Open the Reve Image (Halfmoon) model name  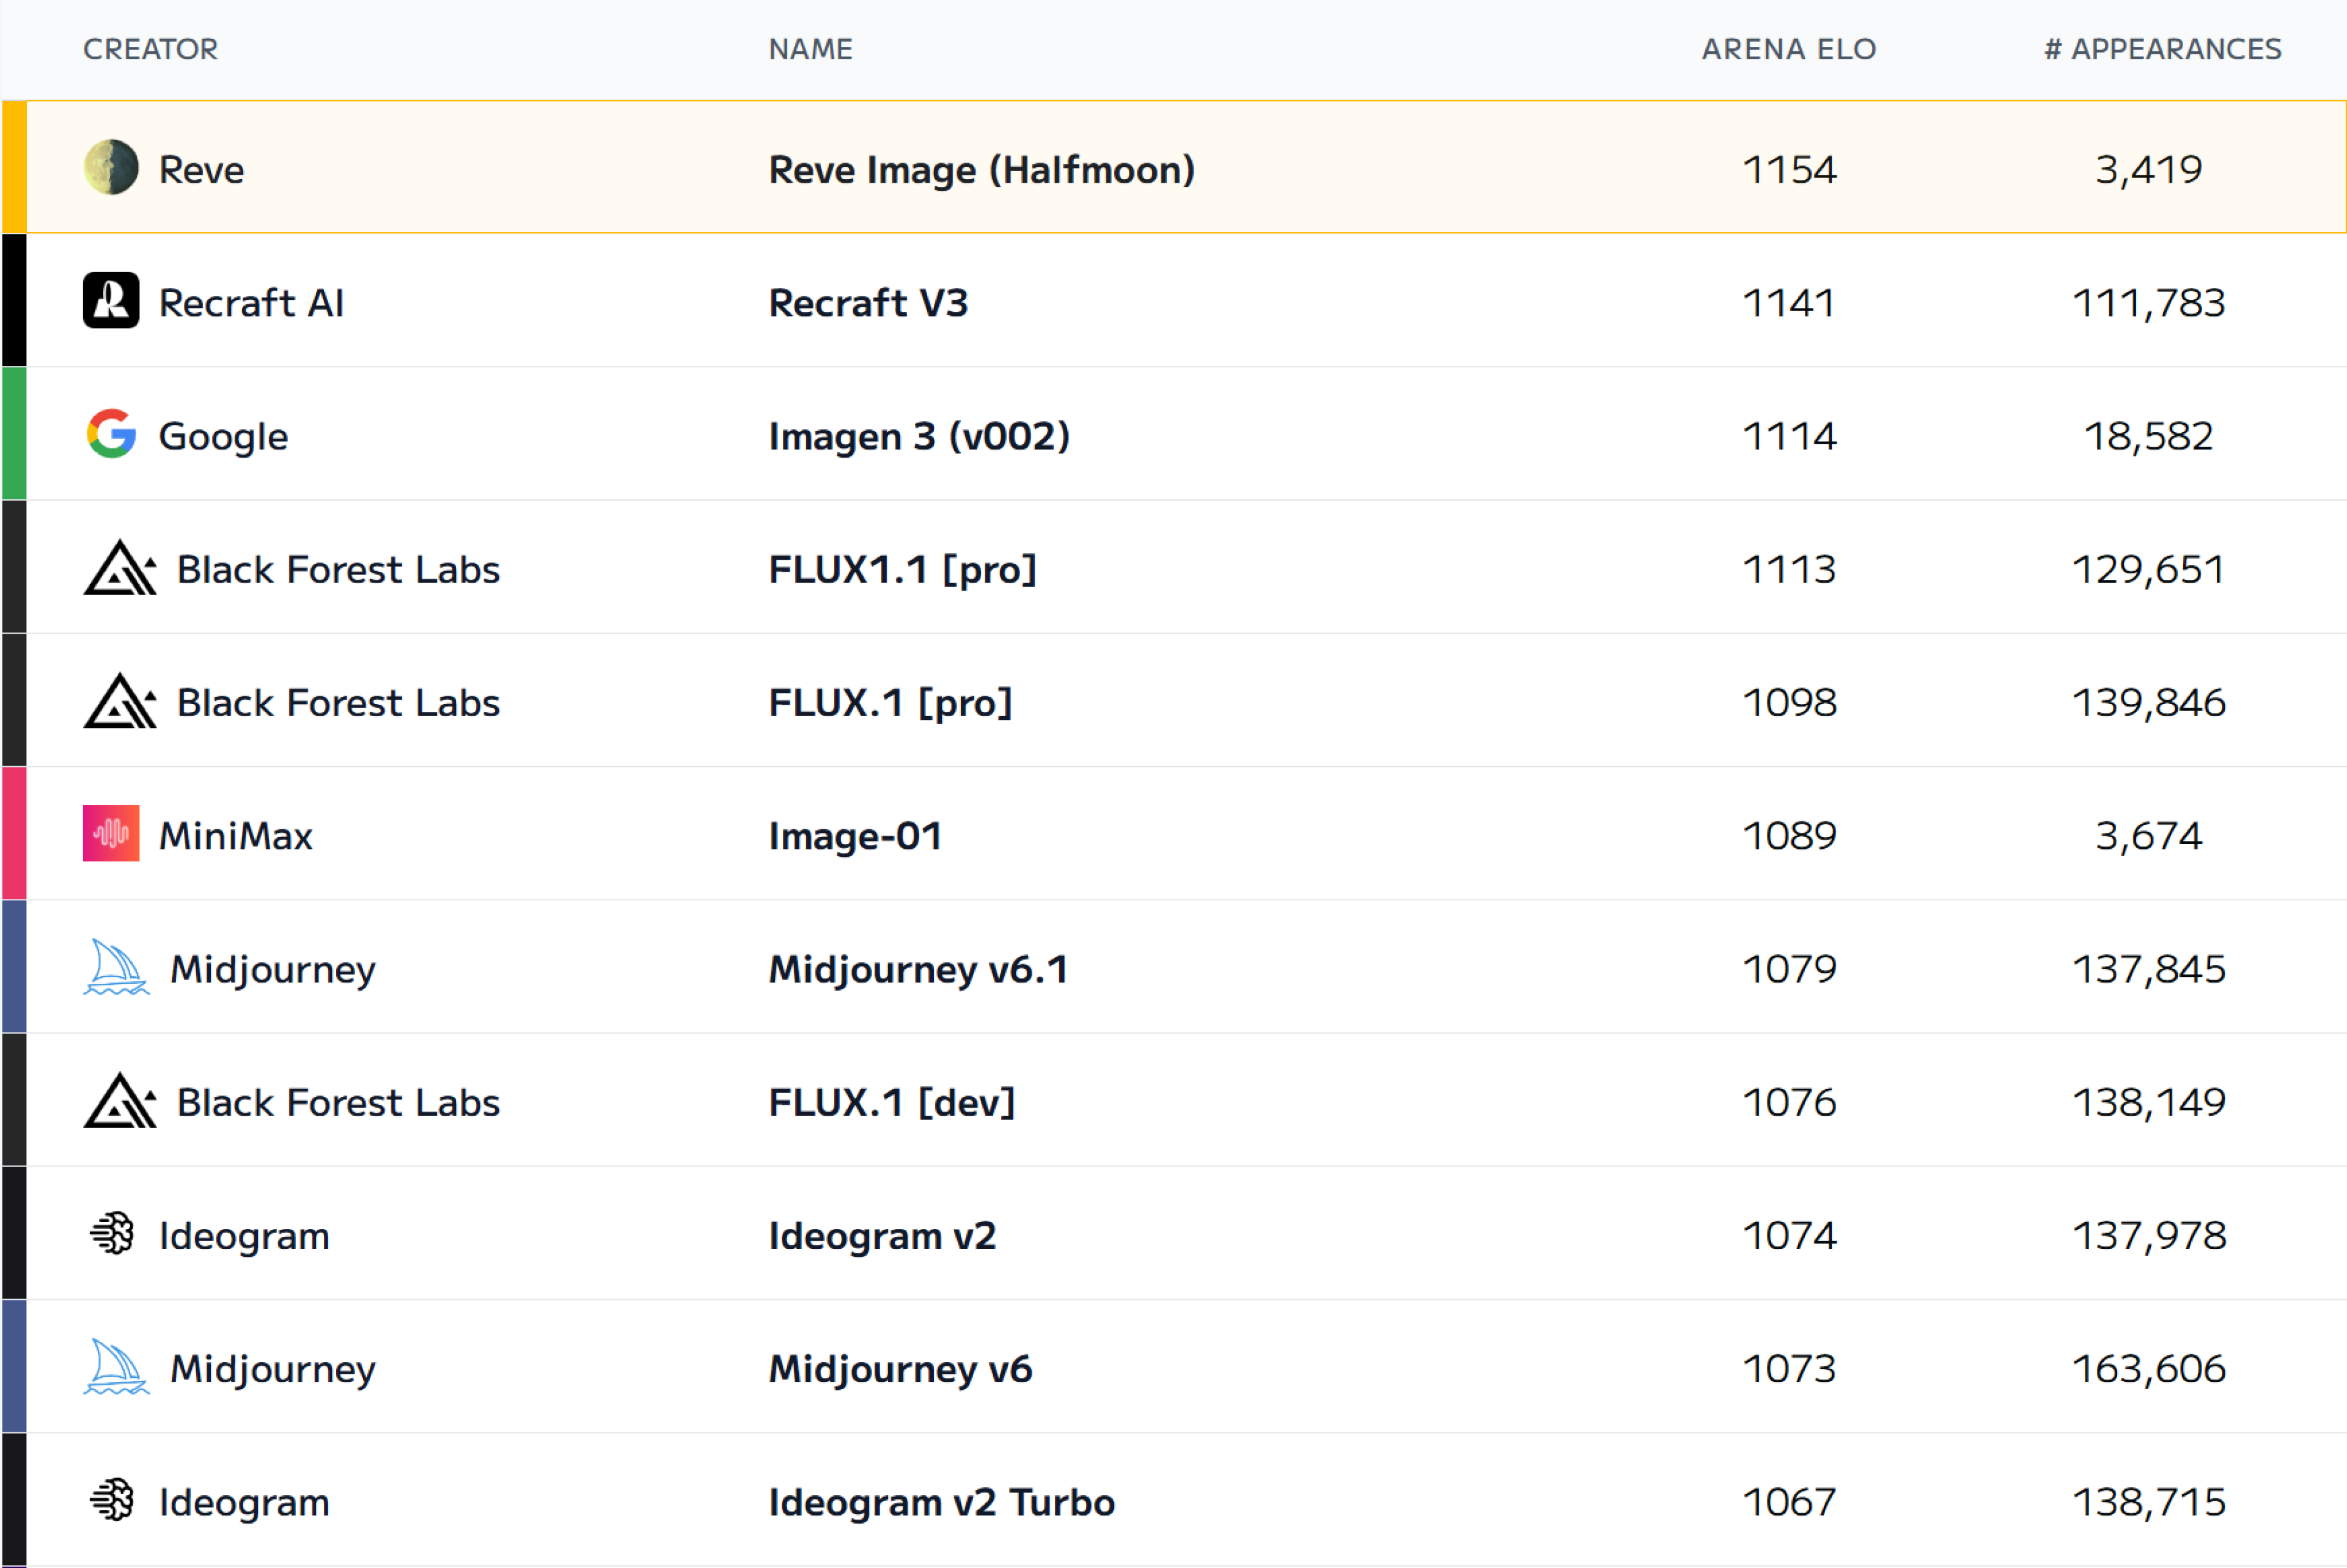tap(981, 169)
